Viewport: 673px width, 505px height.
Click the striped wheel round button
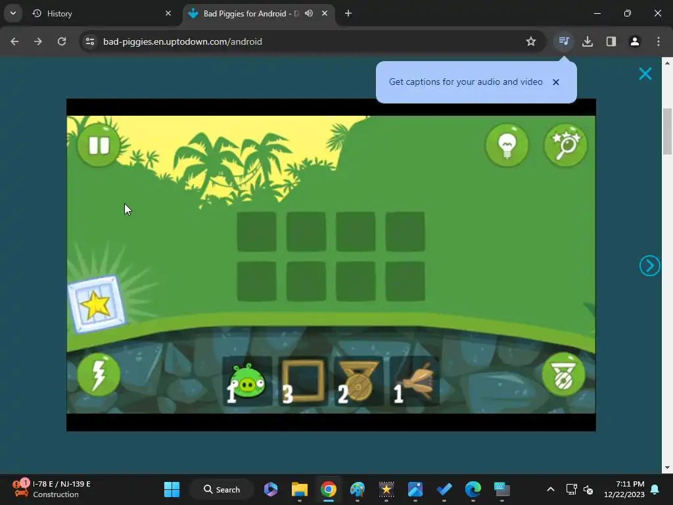tap(563, 374)
